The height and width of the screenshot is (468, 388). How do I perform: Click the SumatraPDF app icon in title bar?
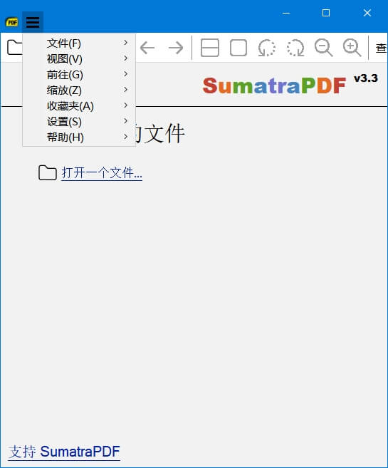tap(11, 22)
